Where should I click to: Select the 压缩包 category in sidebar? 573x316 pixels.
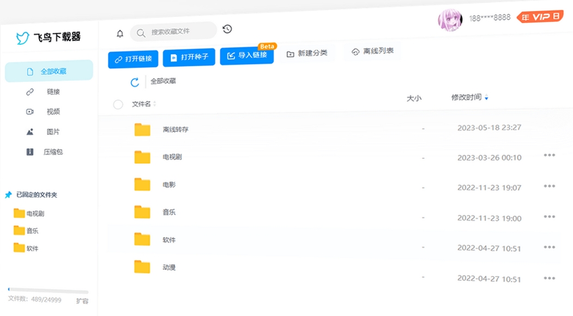(53, 151)
